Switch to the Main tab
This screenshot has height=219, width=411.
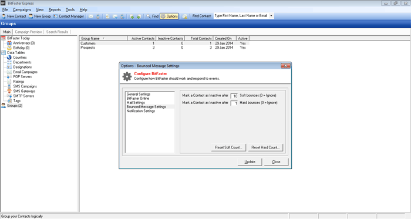pos(7,32)
